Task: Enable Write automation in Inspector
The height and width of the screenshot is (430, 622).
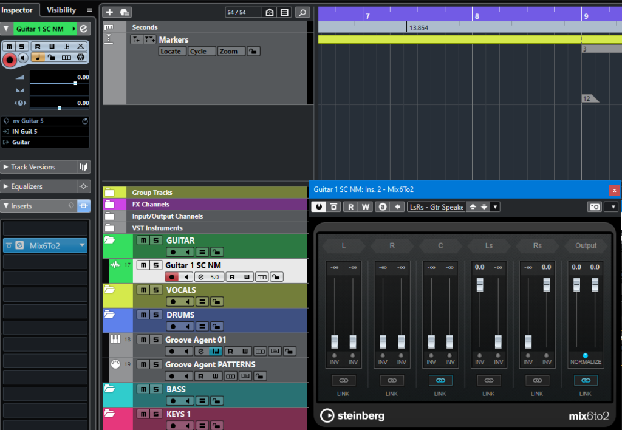Action: [52, 46]
